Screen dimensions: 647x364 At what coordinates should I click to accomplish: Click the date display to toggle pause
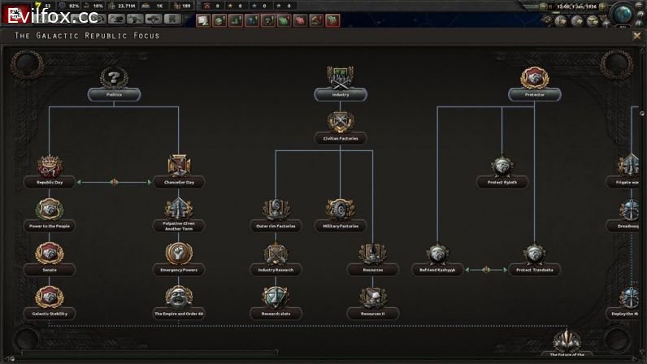tap(575, 6)
